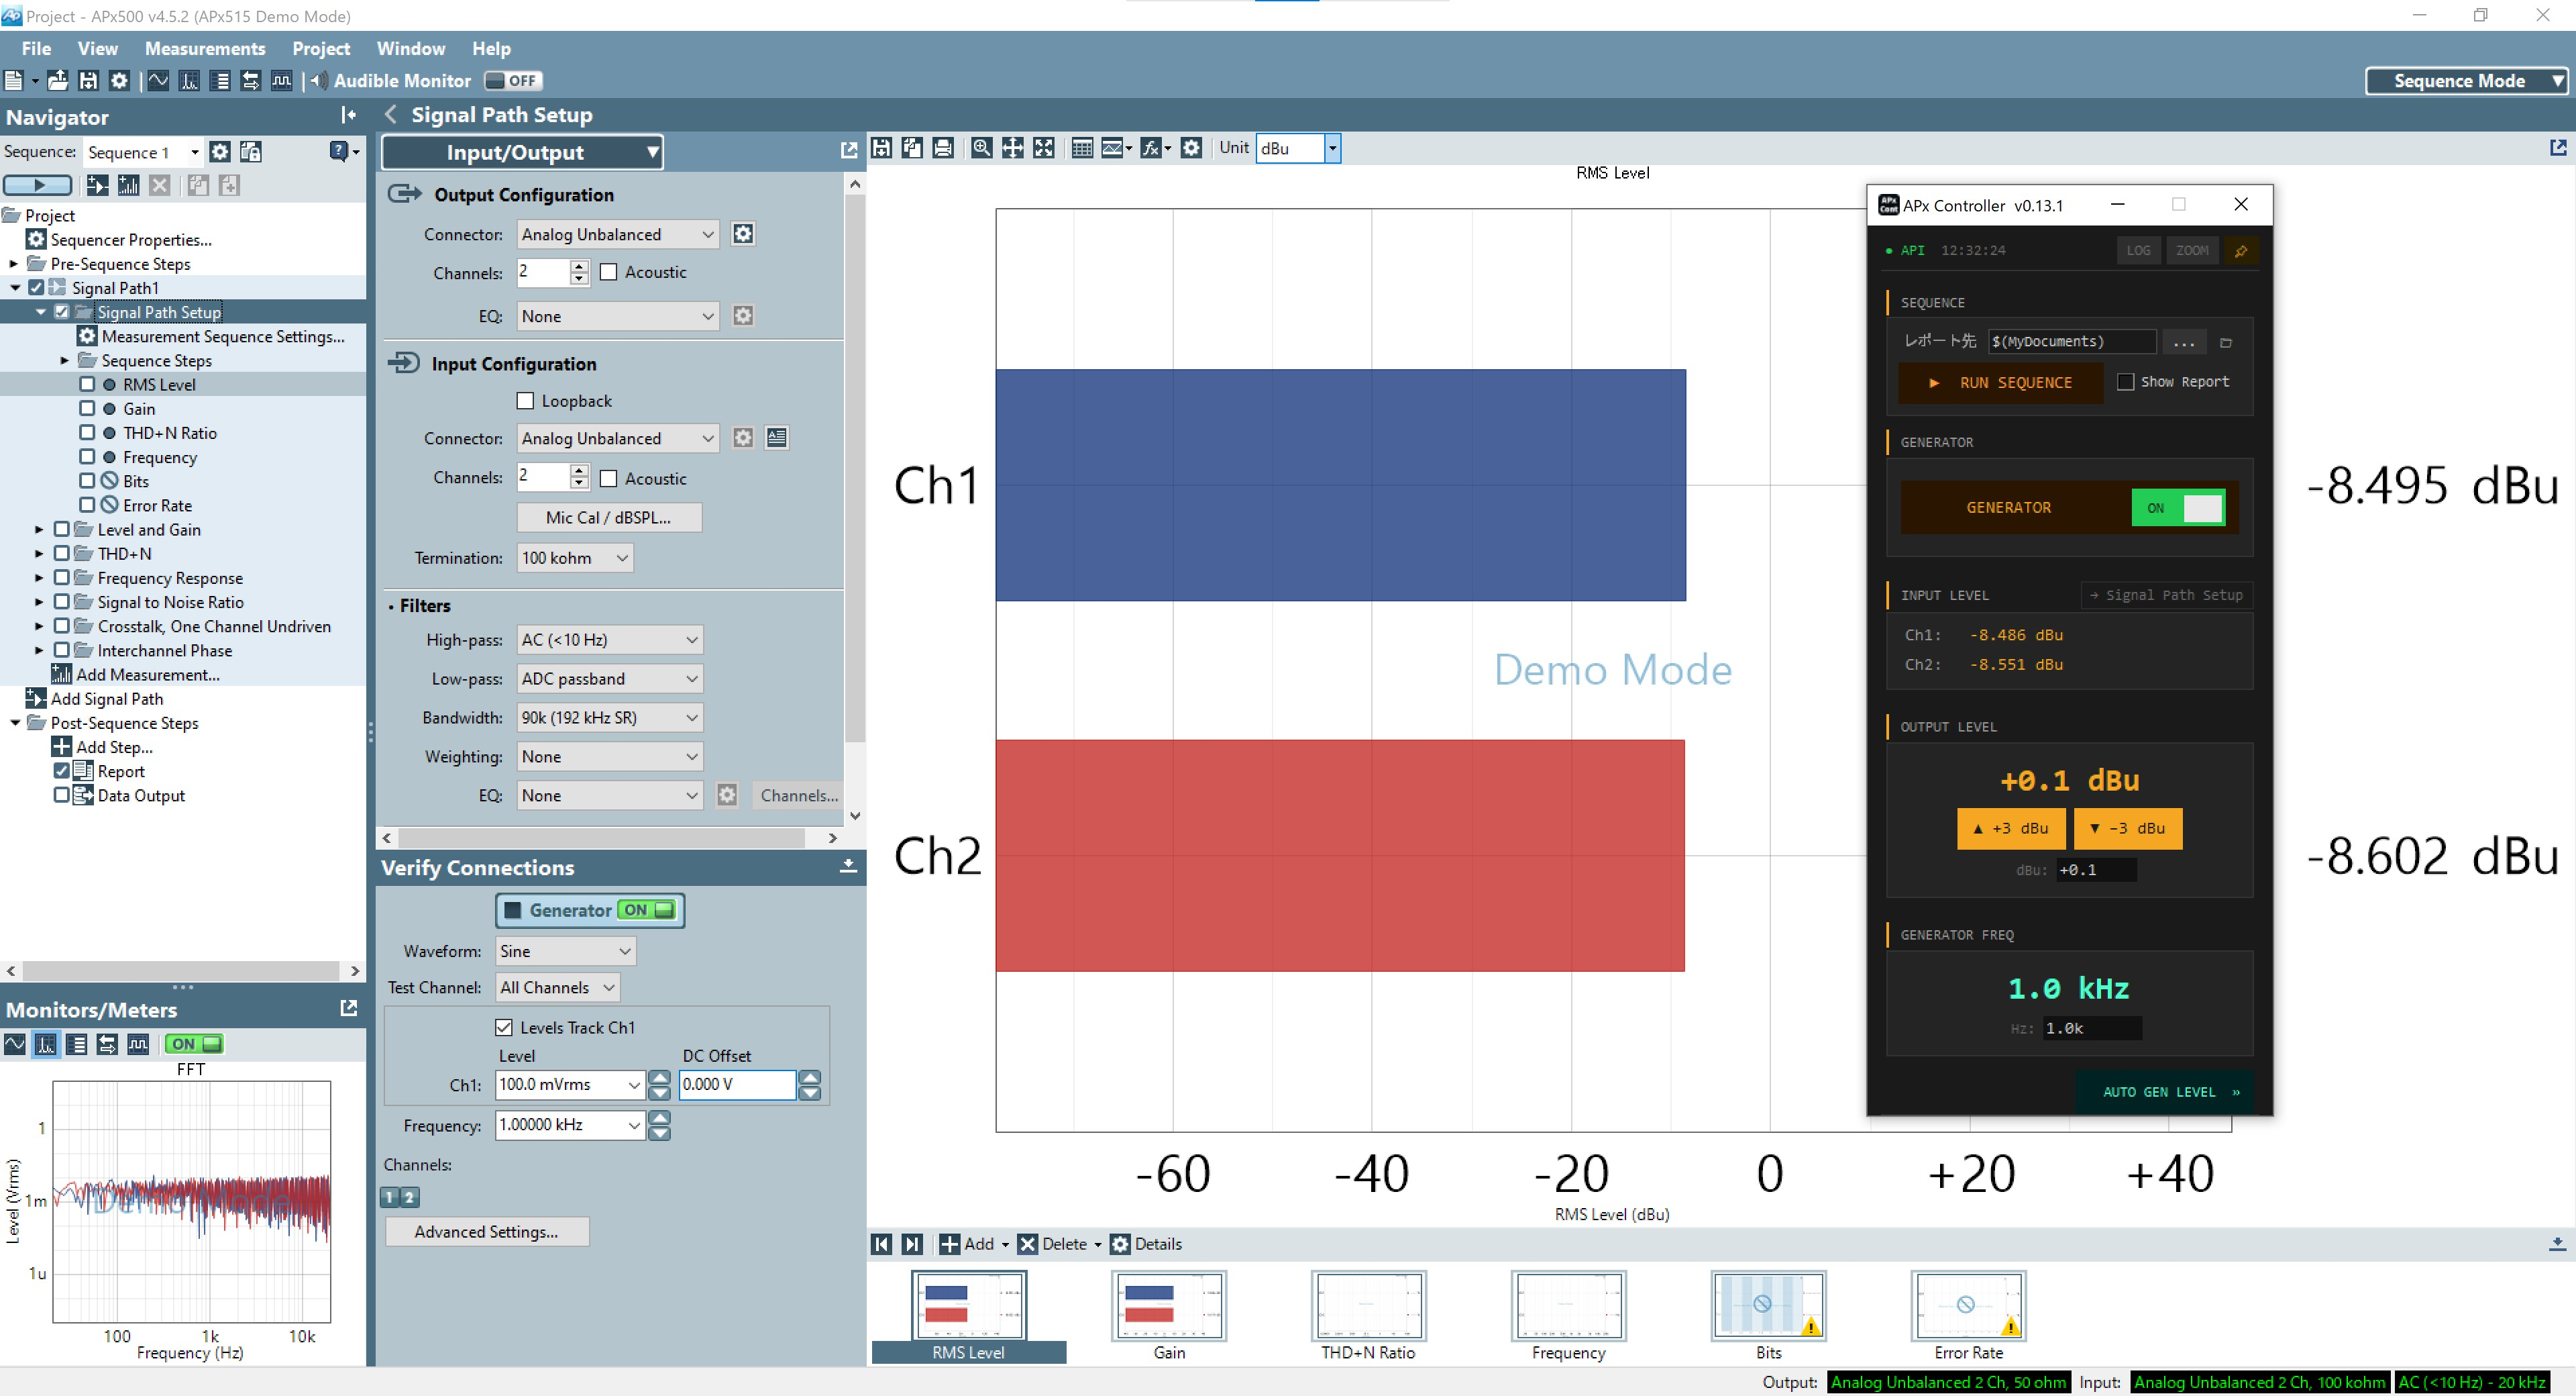Raise output level with +3 dBu button
The image size is (2576, 1396).
[2010, 829]
